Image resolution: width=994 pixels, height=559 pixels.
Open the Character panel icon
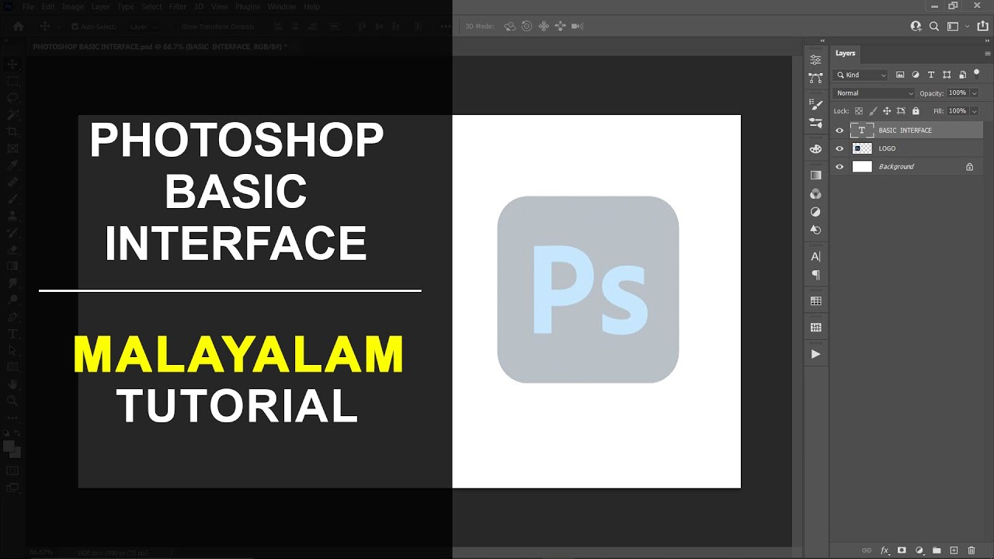(x=815, y=256)
